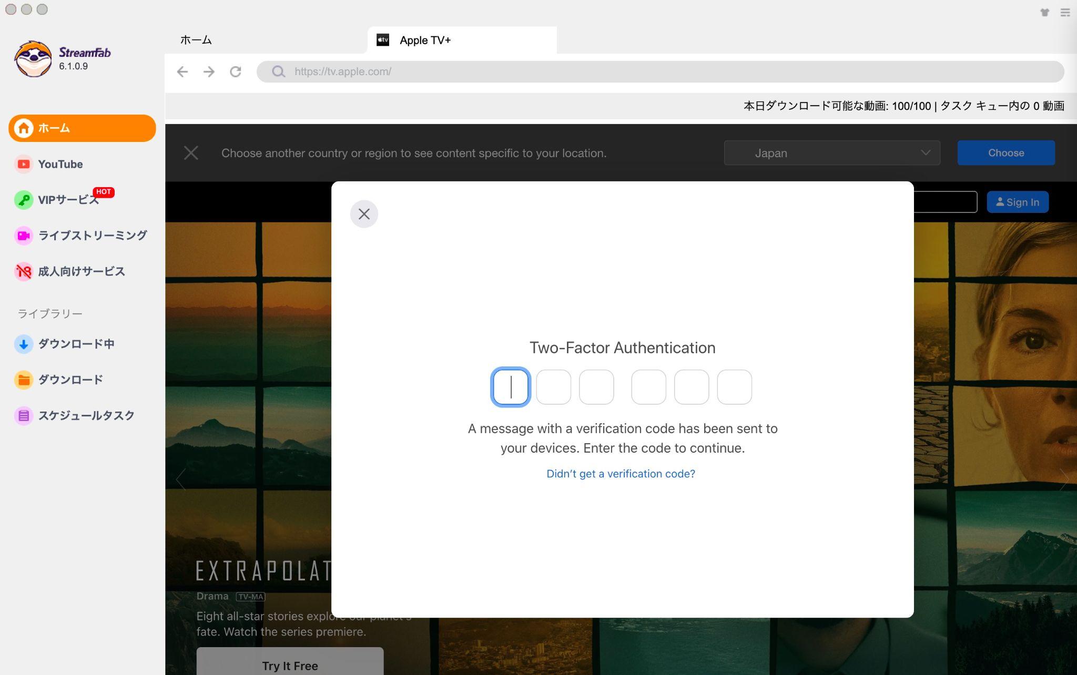Open ライブストリーミング in the sidebar
This screenshot has width=1077, height=675.
pos(80,236)
